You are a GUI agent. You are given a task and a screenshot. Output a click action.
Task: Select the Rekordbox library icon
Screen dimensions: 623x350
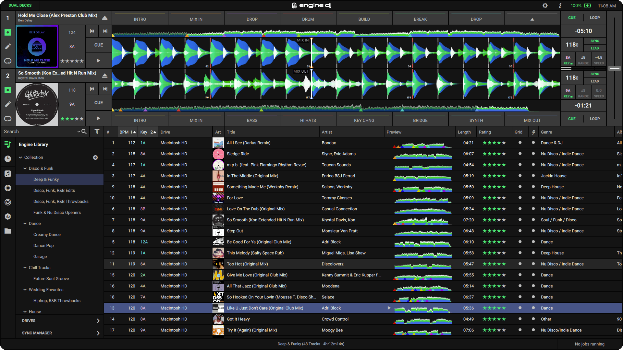coord(8,216)
